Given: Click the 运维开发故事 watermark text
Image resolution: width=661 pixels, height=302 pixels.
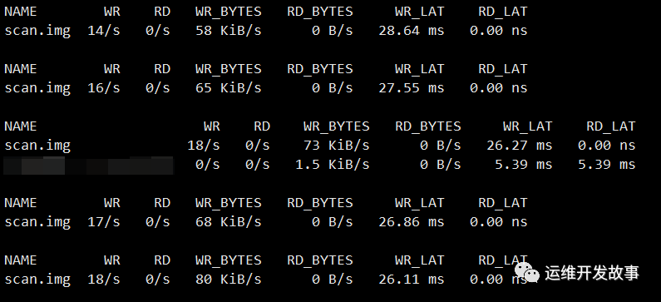Looking at the screenshot, I should [592, 273].
